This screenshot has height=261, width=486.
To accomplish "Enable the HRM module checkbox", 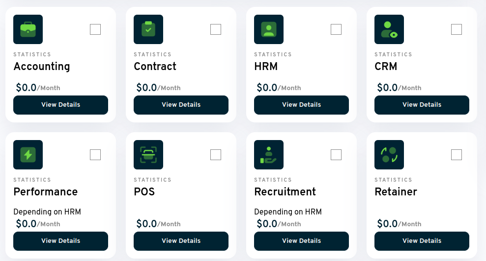I will pos(336,29).
